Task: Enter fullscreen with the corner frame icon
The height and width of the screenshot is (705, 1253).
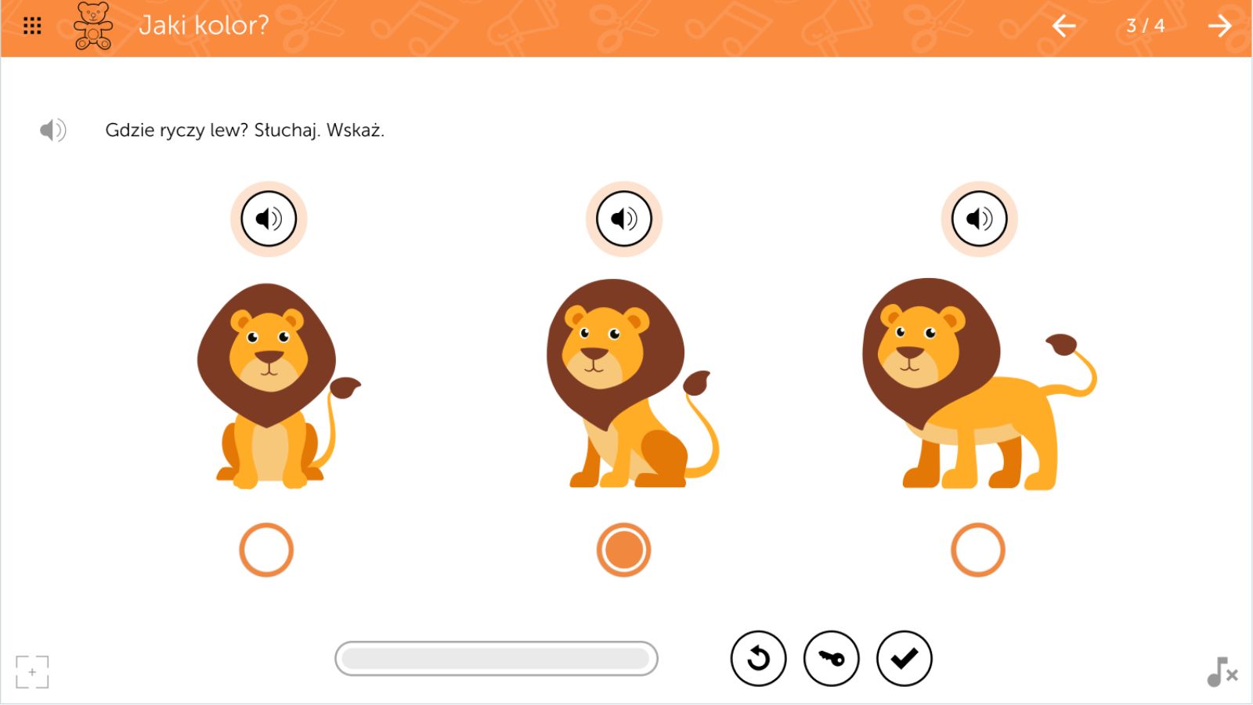Action: pyautogui.click(x=32, y=672)
